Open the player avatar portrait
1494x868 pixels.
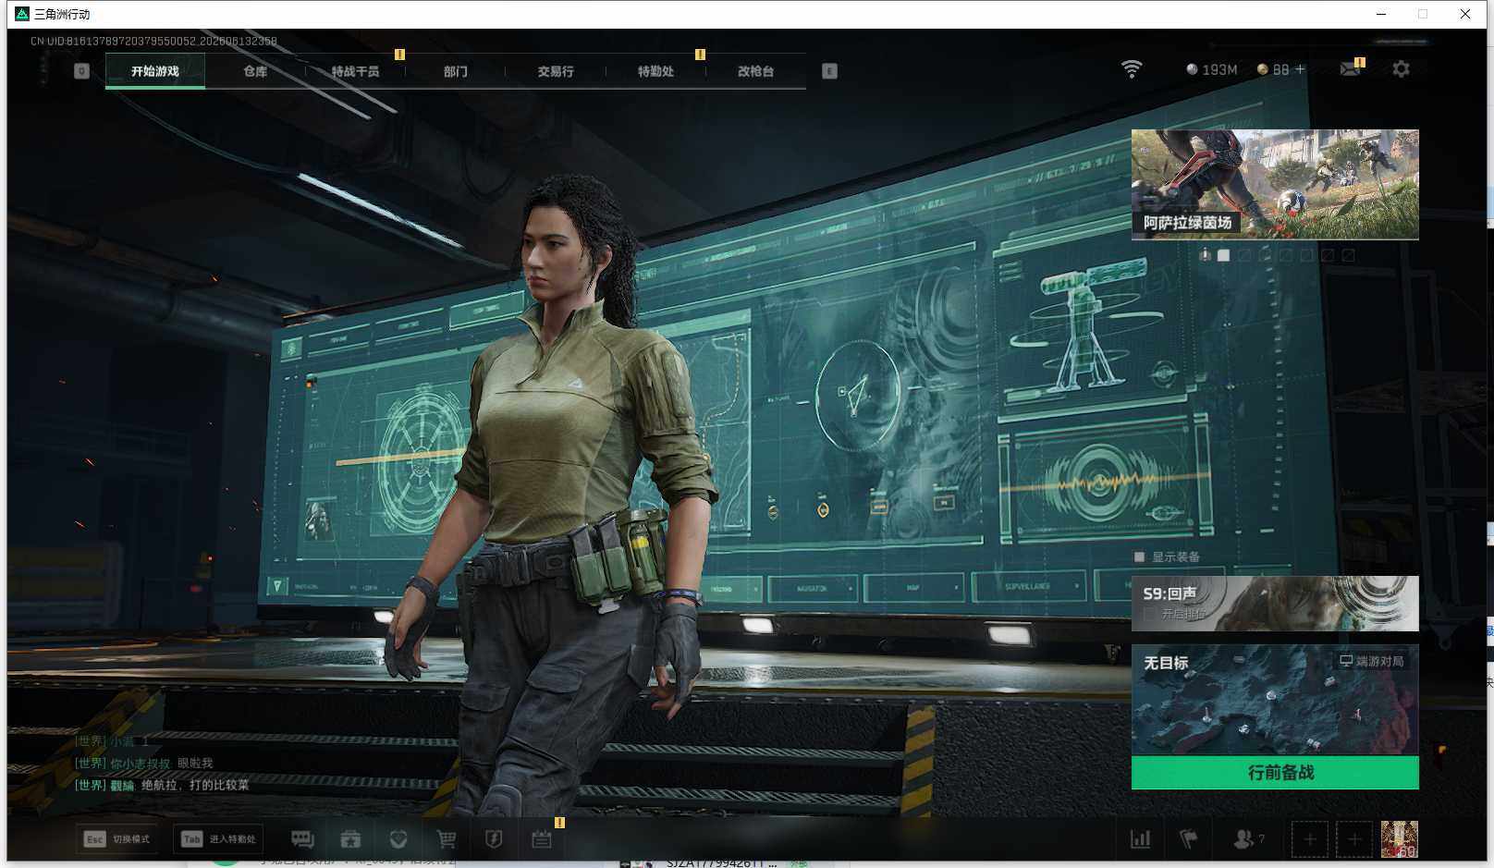pyautogui.click(x=1400, y=839)
